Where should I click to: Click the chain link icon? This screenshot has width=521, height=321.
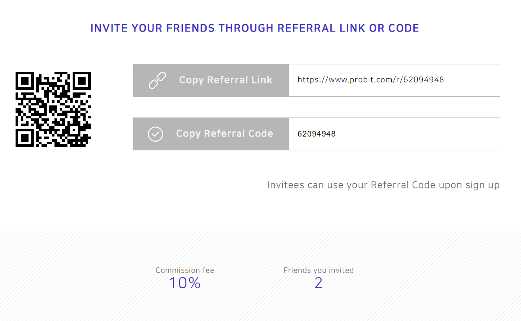[157, 80]
